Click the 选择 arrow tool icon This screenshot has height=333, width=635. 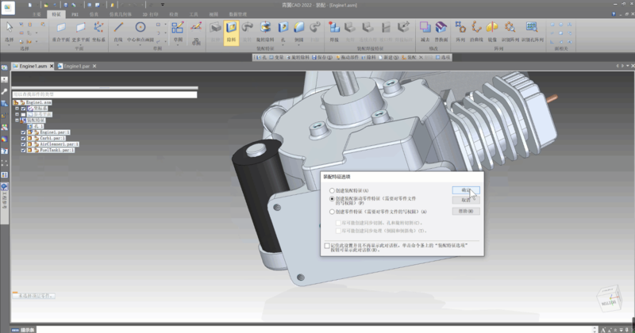pyautogui.click(x=10, y=27)
